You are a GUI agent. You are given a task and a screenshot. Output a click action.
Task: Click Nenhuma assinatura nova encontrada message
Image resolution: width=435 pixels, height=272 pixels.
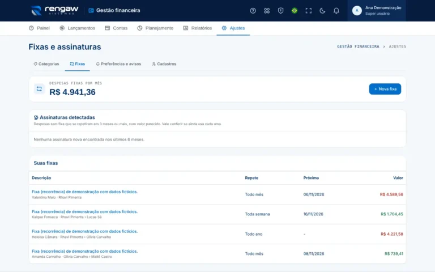tap(89, 139)
